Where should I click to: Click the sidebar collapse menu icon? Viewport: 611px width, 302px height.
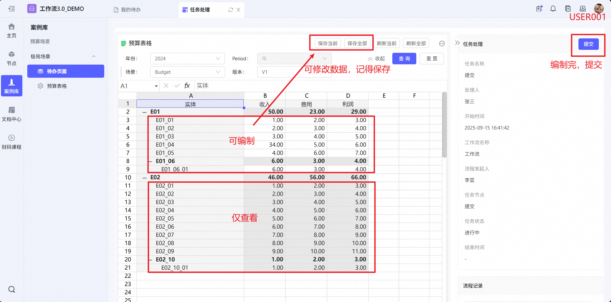(x=12, y=9)
